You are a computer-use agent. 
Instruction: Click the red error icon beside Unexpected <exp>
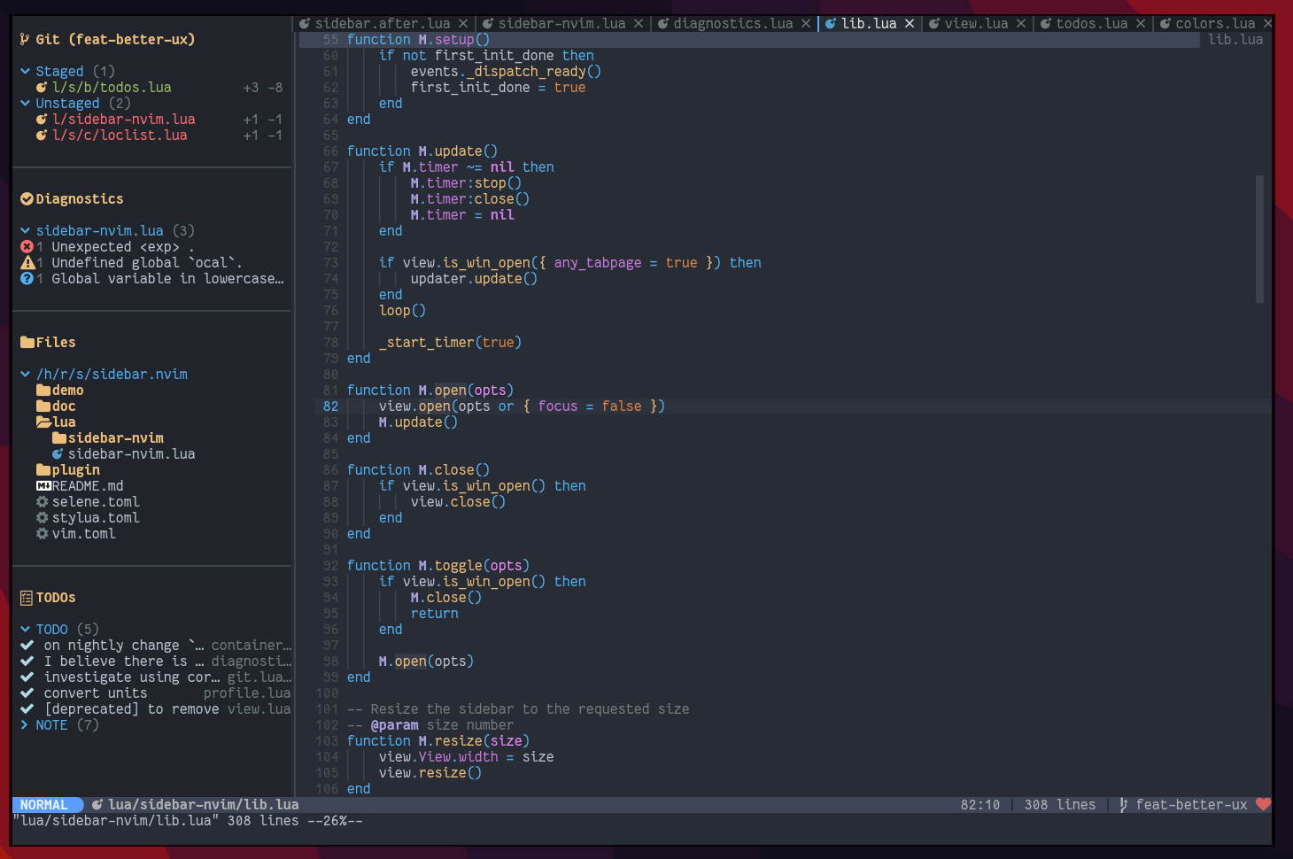coord(27,247)
